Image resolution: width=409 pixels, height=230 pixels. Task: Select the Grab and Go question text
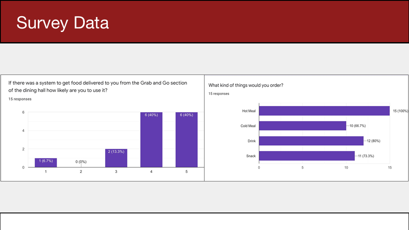pyautogui.click(x=98, y=86)
